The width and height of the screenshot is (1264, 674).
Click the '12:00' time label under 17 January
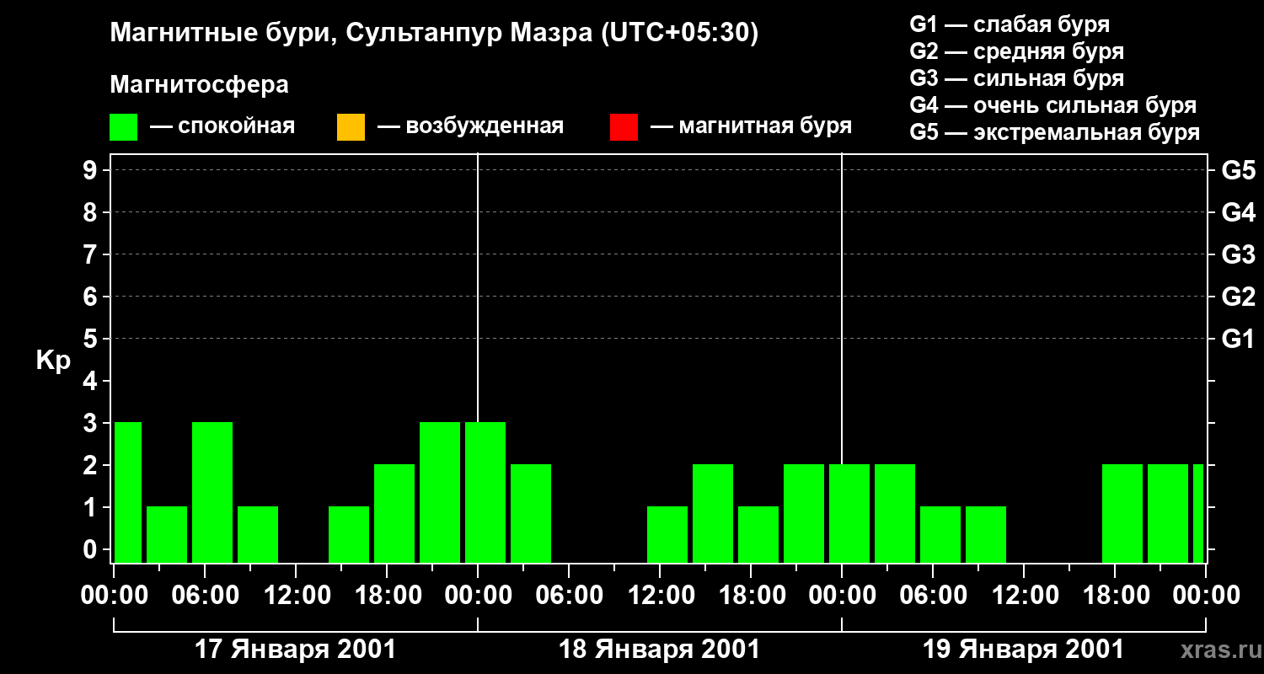coord(296,595)
